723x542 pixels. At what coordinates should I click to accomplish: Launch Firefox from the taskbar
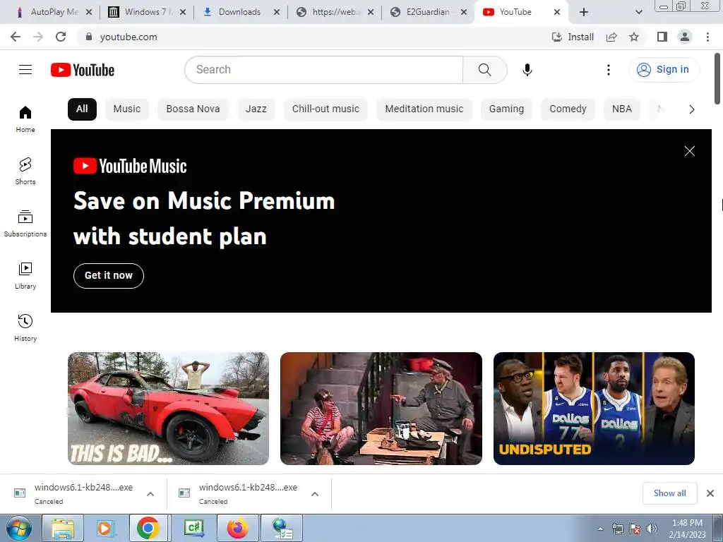coord(237,528)
